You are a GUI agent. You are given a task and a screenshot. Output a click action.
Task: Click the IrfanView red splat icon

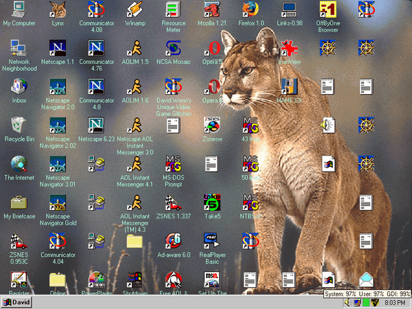pyautogui.click(x=289, y=48)
